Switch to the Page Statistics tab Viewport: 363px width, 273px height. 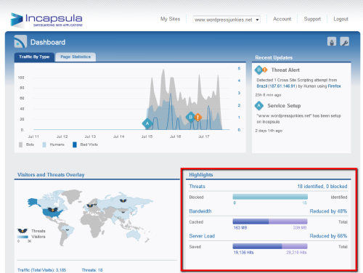pos(76,57)
